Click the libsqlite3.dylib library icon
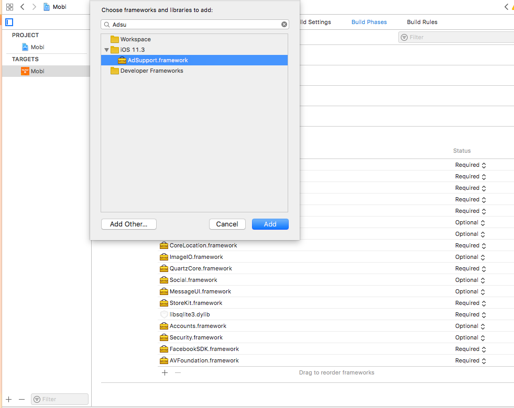 pyautogui.click(x=164, y=314)
